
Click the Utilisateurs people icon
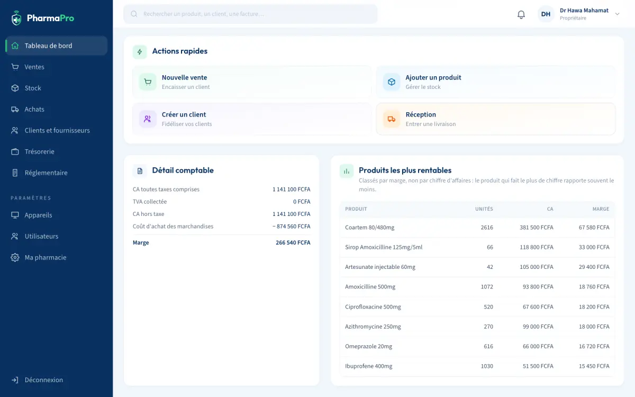[x=15, y=236]
